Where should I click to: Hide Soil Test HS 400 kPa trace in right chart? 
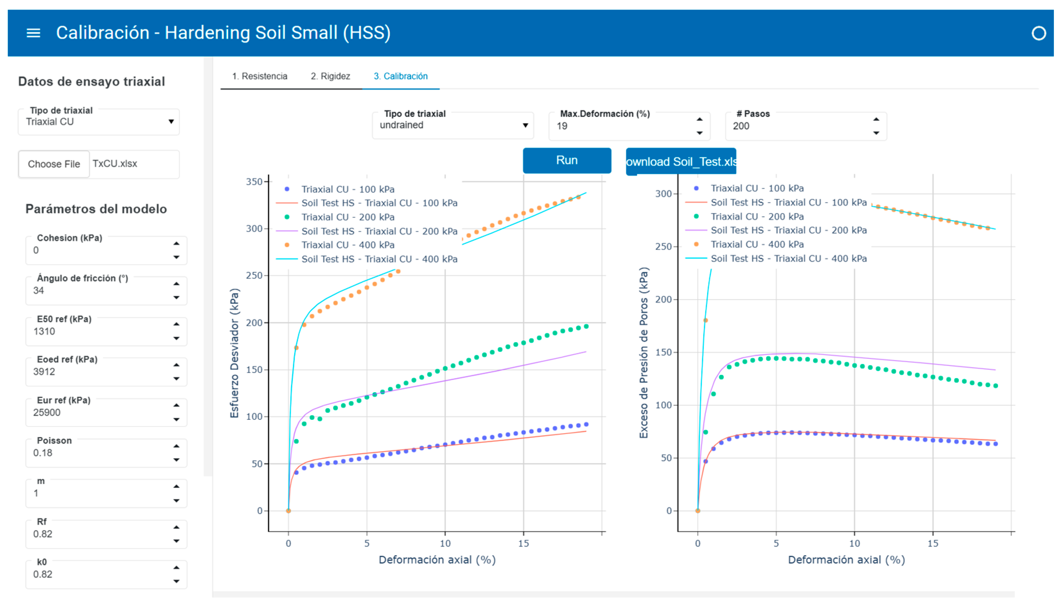788,258
